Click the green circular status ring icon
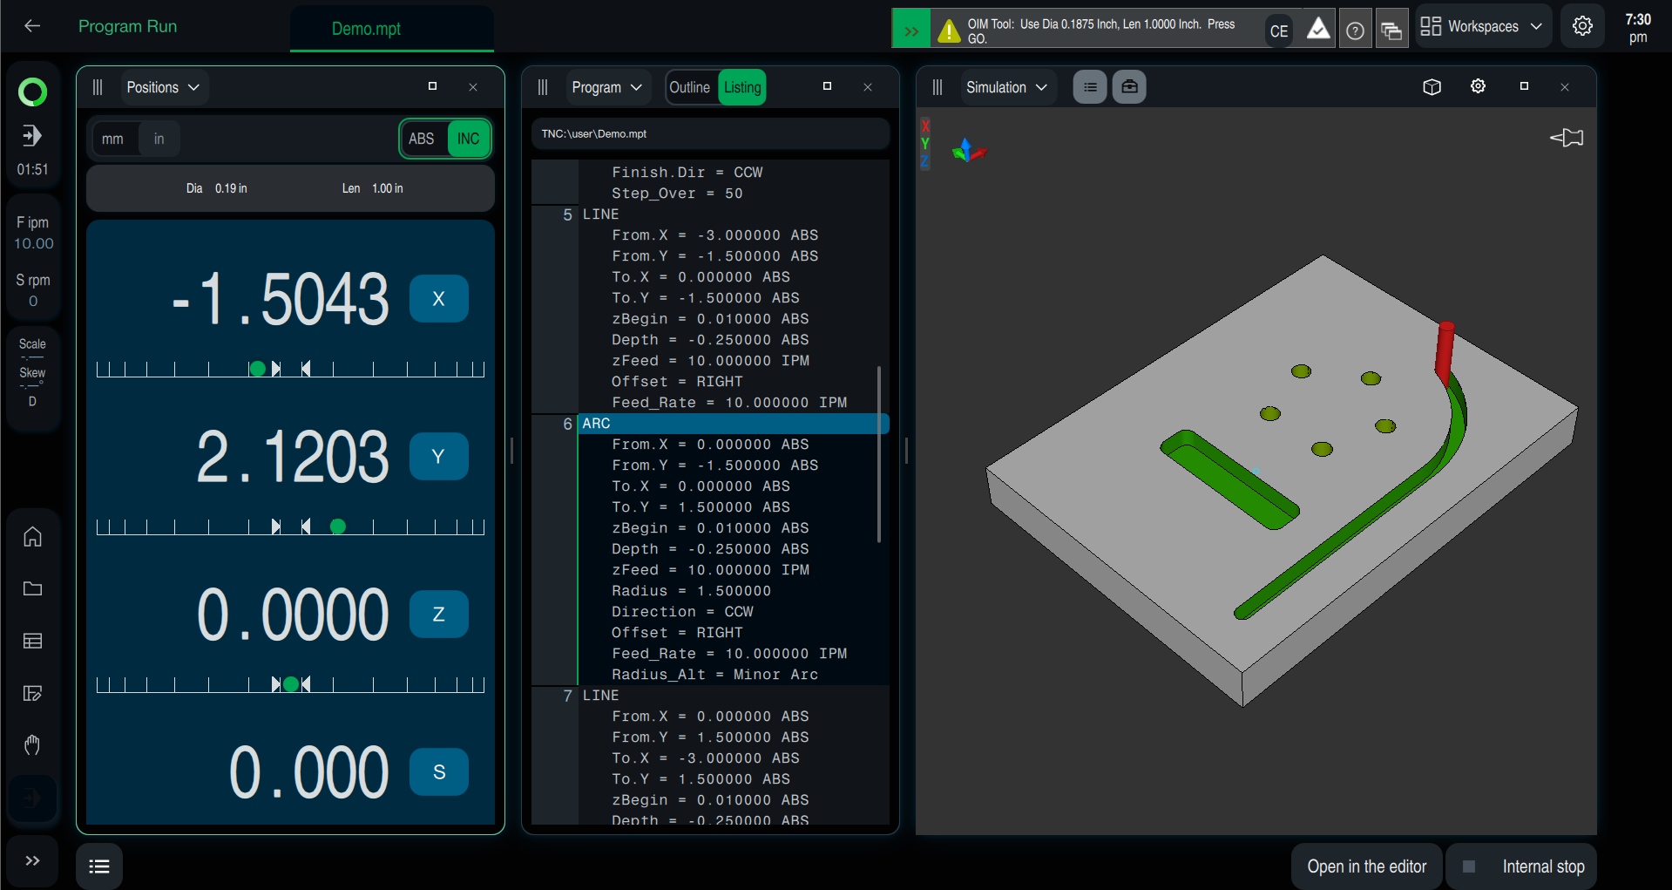Viewport: 1672px width, 890px height. [x=32, y=92]
